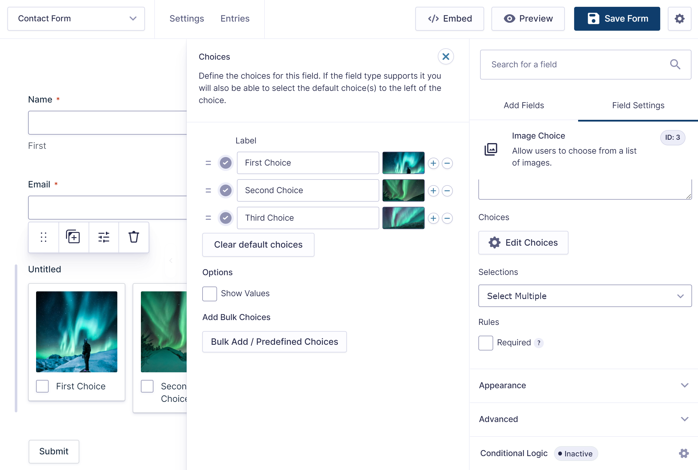Add a choice after Third Choice
The image size is (698, 470).
[x=433, y=218]
